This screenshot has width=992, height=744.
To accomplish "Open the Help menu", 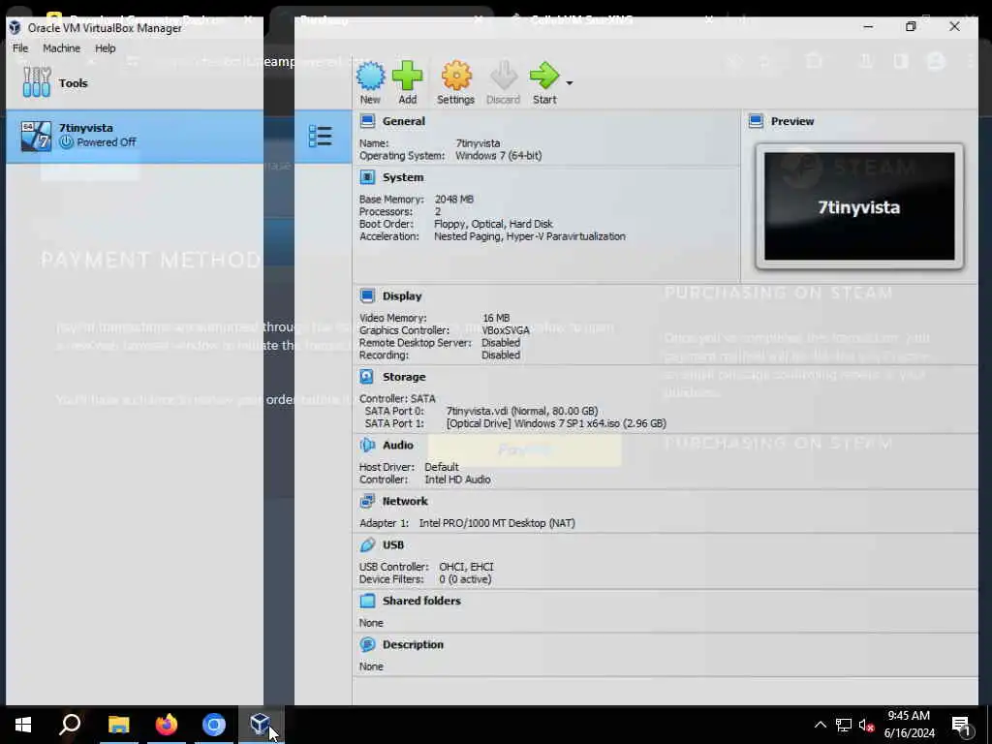I will [x=105, y=48].
